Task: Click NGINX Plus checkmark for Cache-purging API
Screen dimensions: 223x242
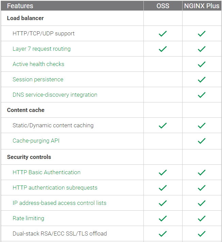Action: [202, 141]
